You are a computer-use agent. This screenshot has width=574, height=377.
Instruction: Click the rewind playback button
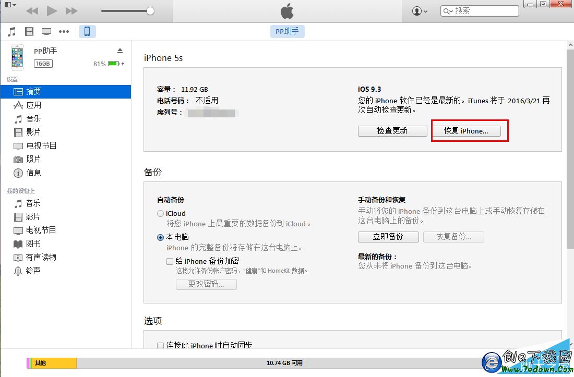[x=32, y=11]
